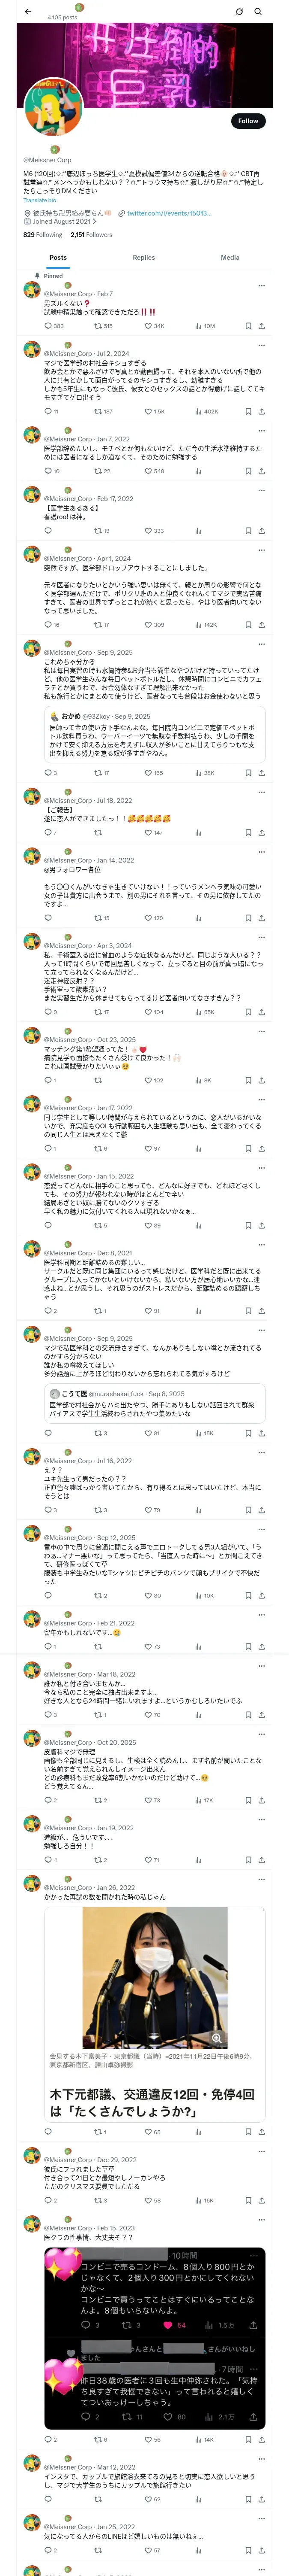Open search with the magnifier icon
This screenshot has width=289, height=2576.
pyautogui.click(x=258, y=12)
